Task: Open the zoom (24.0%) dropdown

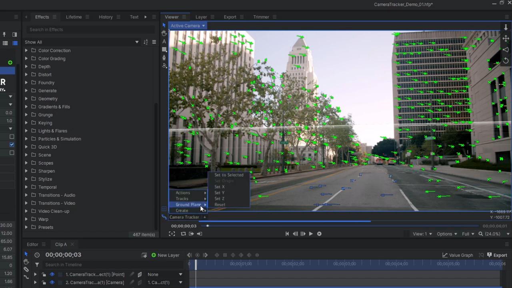Action: click(494, 234)
